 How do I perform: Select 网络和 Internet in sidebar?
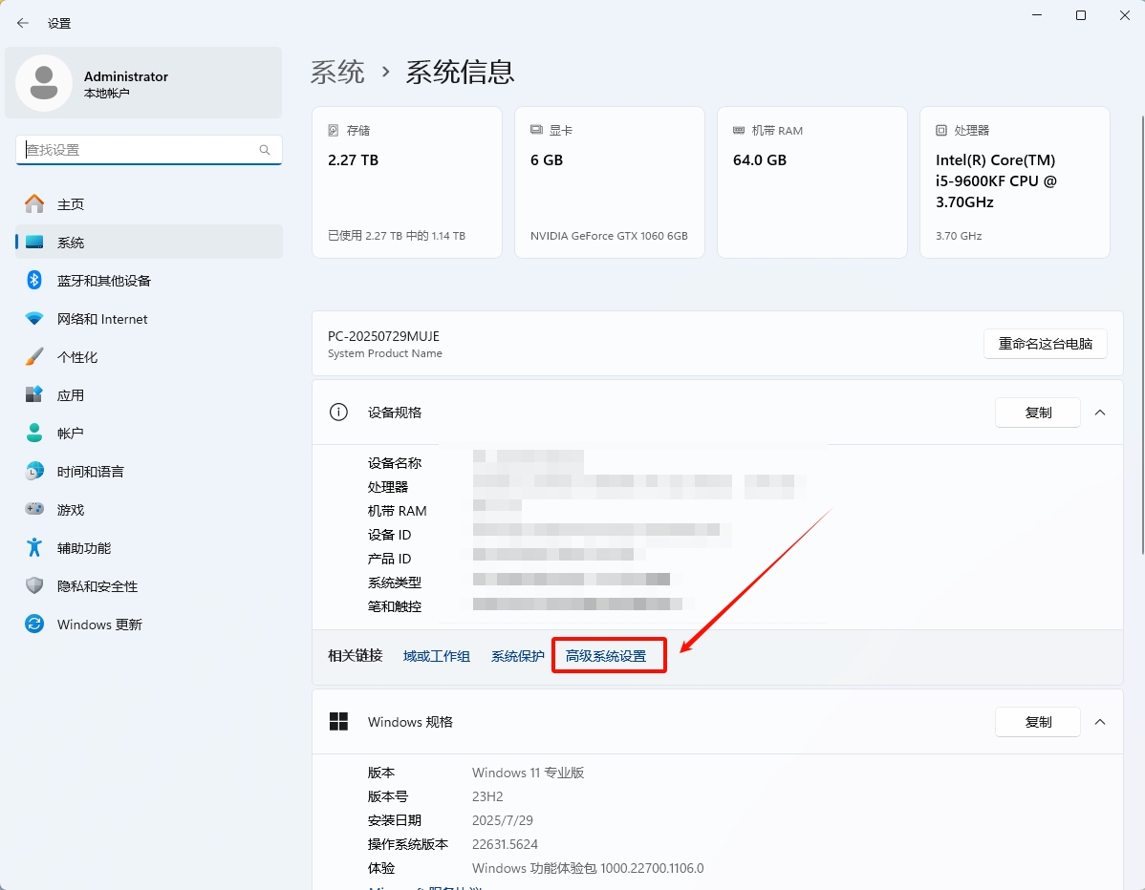point(100,318)
